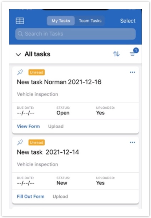
Task: Open the New task Norman 2021-12-16 title
Action: (59, 82)
